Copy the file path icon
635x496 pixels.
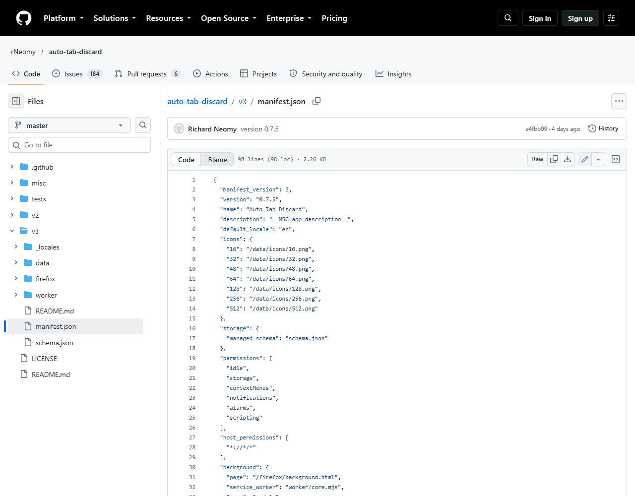pos(317,101)
